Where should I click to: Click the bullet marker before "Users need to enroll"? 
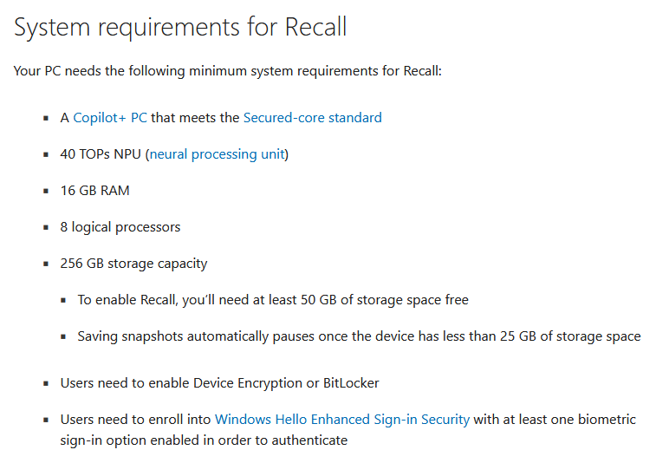point(46,420)
